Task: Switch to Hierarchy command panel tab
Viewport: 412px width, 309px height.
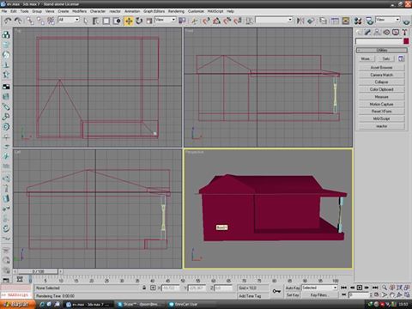Action: 377,32
